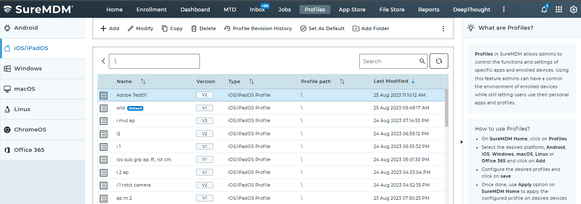Click the Copy button
Image resolution: width=581 pixels, height=204 pixels.
click(172, 28)
